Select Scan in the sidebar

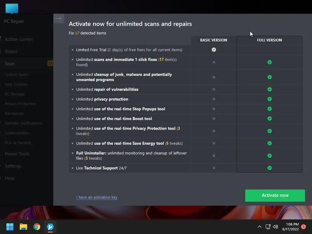pyautogui.click(x=9, y=63)
